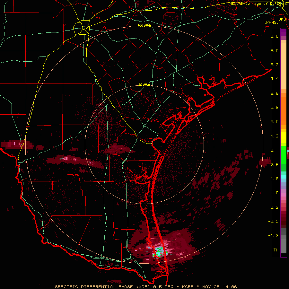
Task: Click the -0.5 legend value
Action: [273, 222]
